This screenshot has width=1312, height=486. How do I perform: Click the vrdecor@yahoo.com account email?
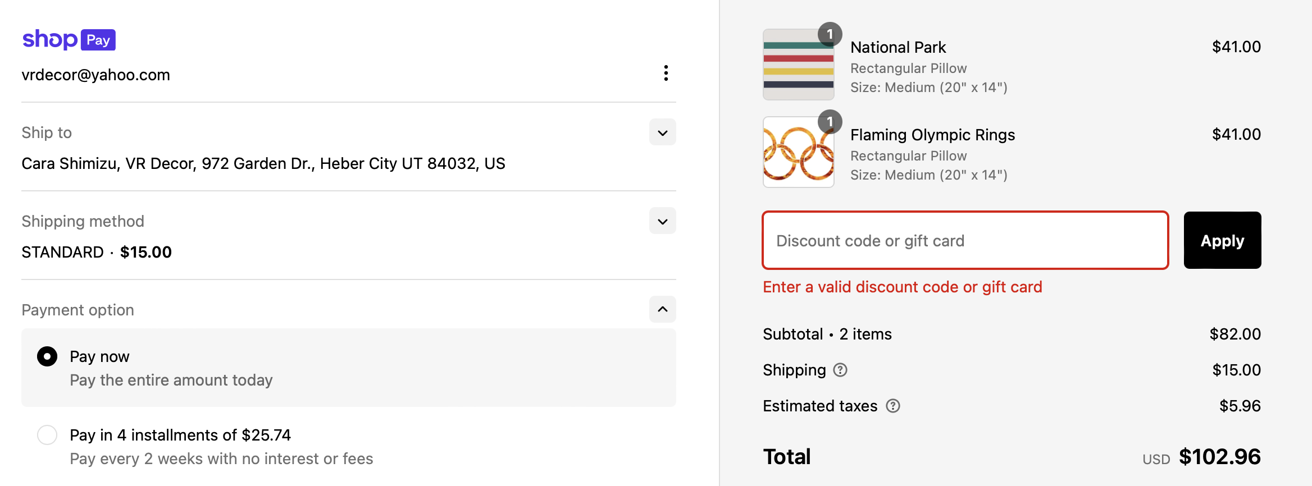pyautogui.click(x=95, y=75)
